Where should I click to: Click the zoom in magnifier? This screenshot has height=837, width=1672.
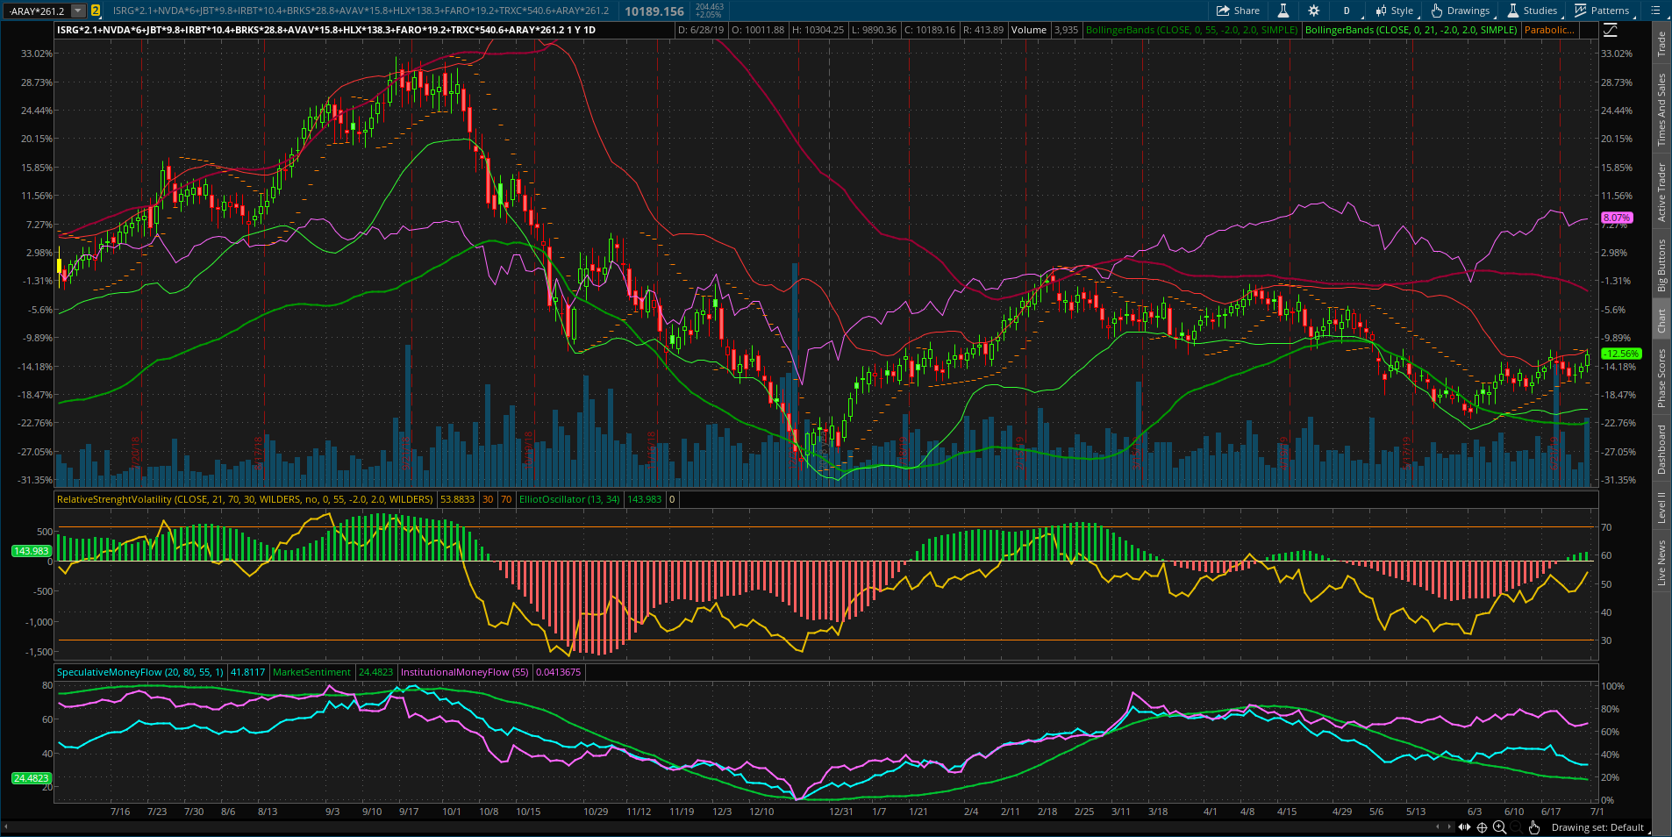tap(1499, 827)
